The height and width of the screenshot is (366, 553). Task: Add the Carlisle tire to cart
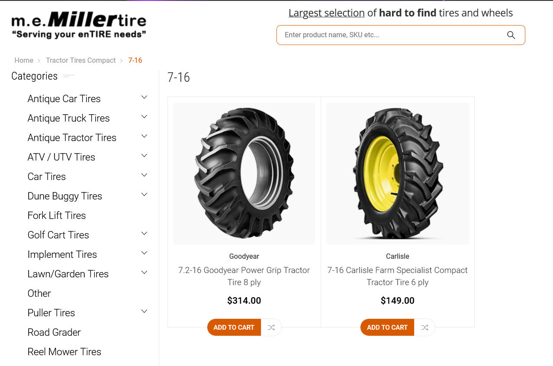point(387,327)
